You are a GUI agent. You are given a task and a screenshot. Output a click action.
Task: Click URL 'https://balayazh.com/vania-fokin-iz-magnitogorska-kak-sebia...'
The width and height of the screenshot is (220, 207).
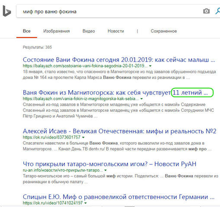click(x=81, y=99)
